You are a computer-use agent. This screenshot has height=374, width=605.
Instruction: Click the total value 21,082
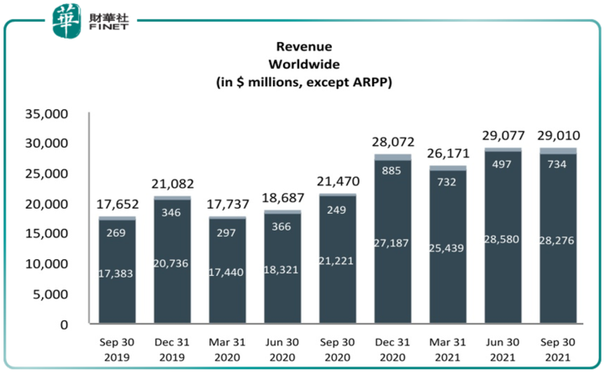click(x=172, y=184)
